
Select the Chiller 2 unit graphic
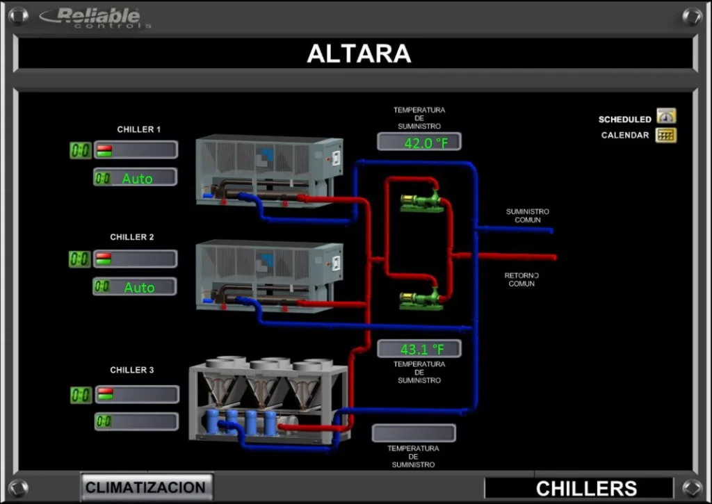268,275
